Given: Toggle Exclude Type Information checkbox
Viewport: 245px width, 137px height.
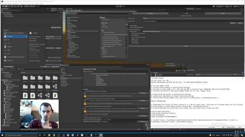Looking at the screenshot, I should coord(130,33).
